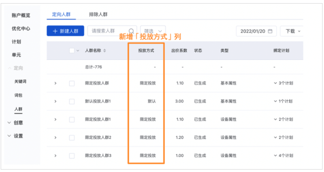
Task: Switch to the 定向人群 tab
Action: [61, 15]
